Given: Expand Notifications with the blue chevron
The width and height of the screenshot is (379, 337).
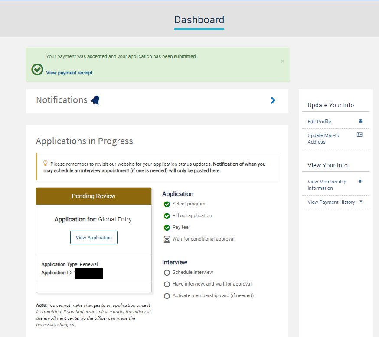Looking at the screenshot, I should pos(273,100).
